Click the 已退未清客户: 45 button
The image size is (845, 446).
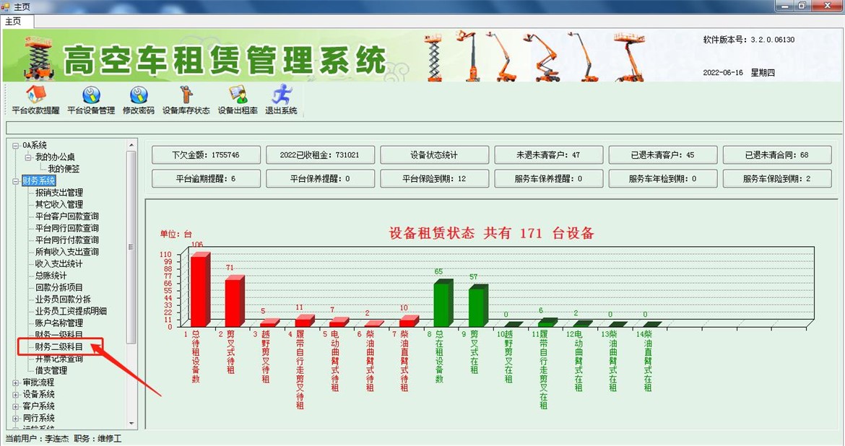[x=663, y=155]
